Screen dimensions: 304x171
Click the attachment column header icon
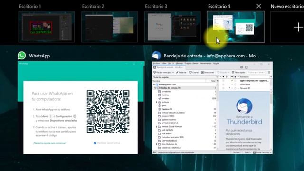point(226,77)
